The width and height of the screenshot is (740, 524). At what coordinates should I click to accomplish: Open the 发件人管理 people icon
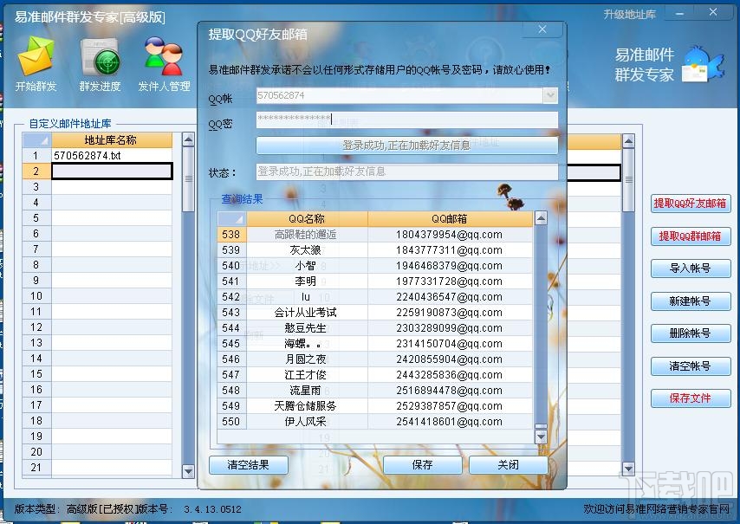pyautogui.click(x=164, y=57)
